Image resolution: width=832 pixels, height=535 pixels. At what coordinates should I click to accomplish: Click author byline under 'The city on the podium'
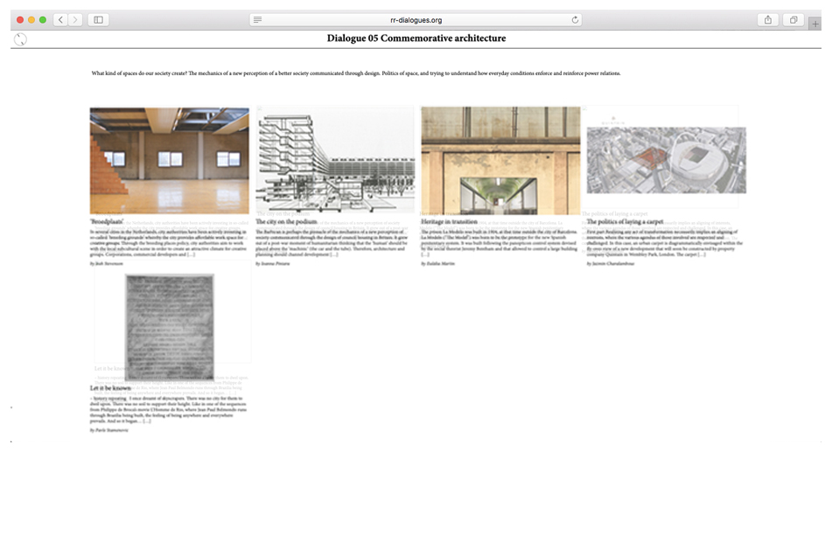point(273,263)
